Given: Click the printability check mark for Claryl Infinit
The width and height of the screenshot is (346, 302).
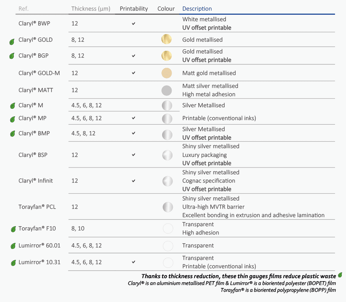Looking at the screenshot, I should tap(133, 181).
